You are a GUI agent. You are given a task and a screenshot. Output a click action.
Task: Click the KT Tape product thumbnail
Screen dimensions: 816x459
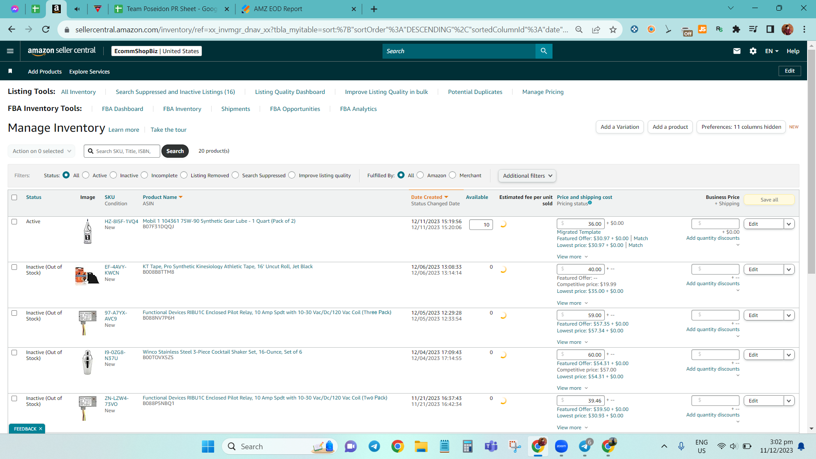(x=87, y=275)
